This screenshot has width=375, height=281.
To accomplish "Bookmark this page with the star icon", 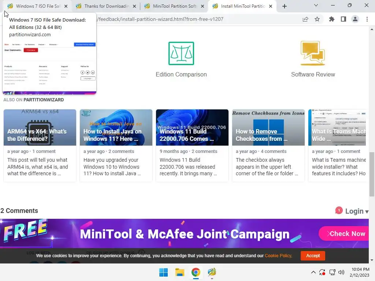I will (317, 19).
